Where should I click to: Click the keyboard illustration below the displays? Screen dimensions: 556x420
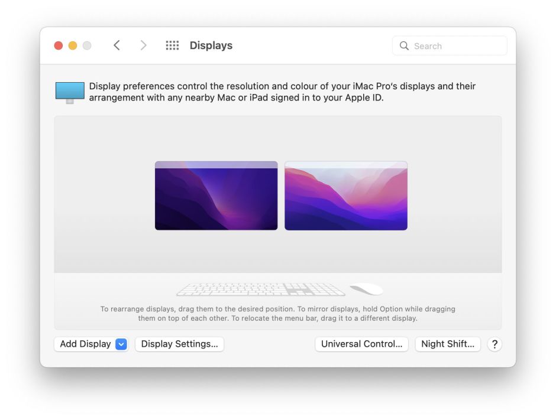click(x=260, y=289)
